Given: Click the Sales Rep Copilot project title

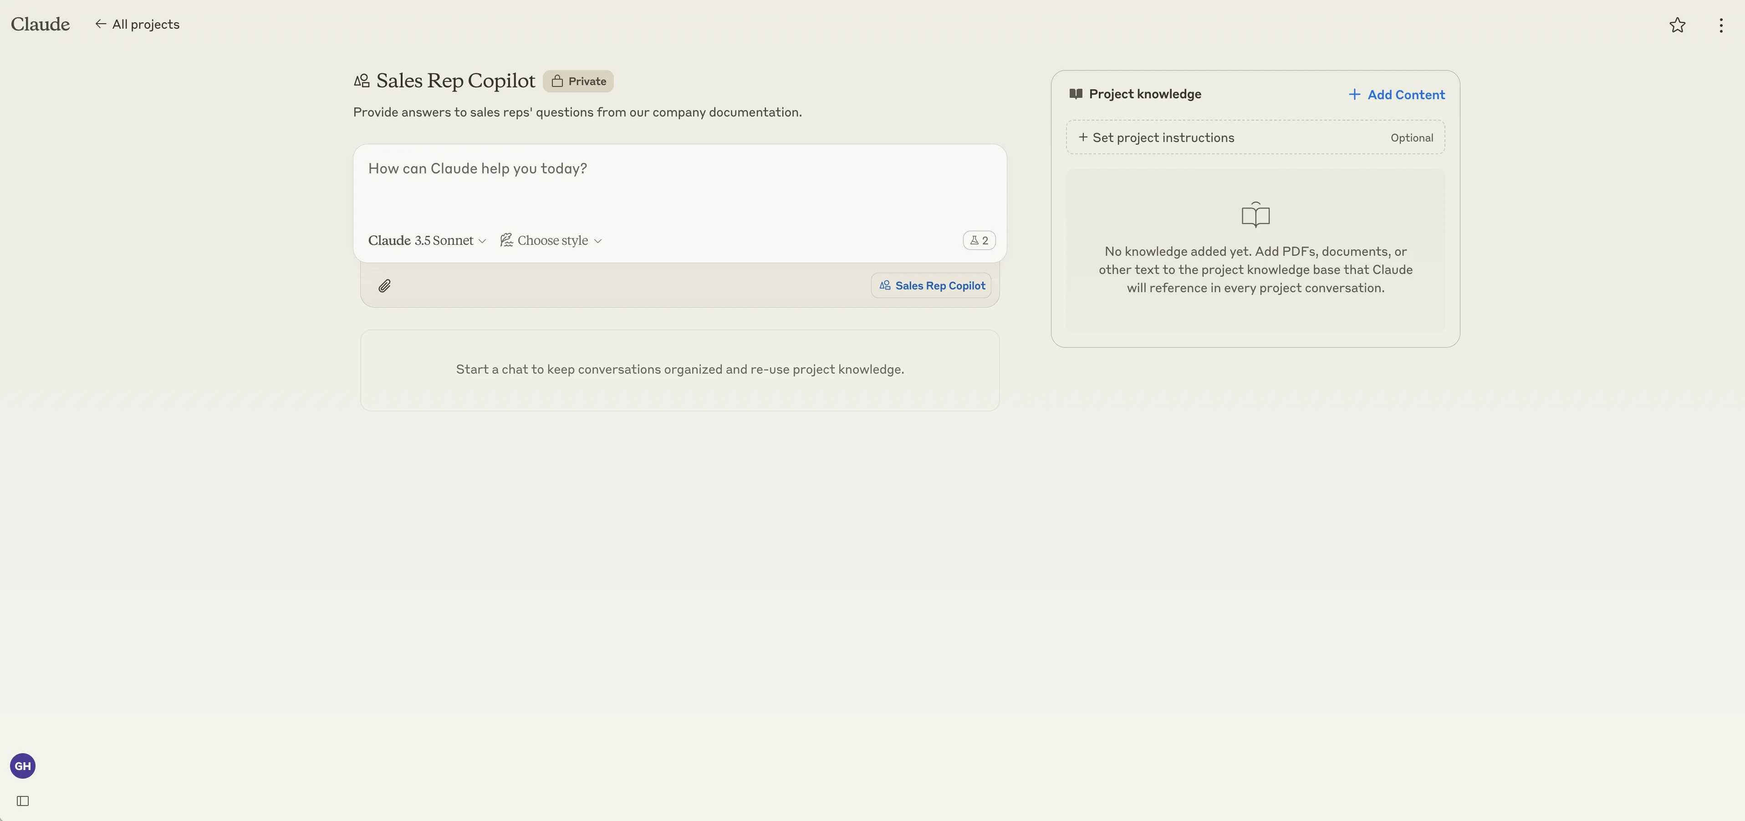Looking at the screenshot, I should coord(455,81).
